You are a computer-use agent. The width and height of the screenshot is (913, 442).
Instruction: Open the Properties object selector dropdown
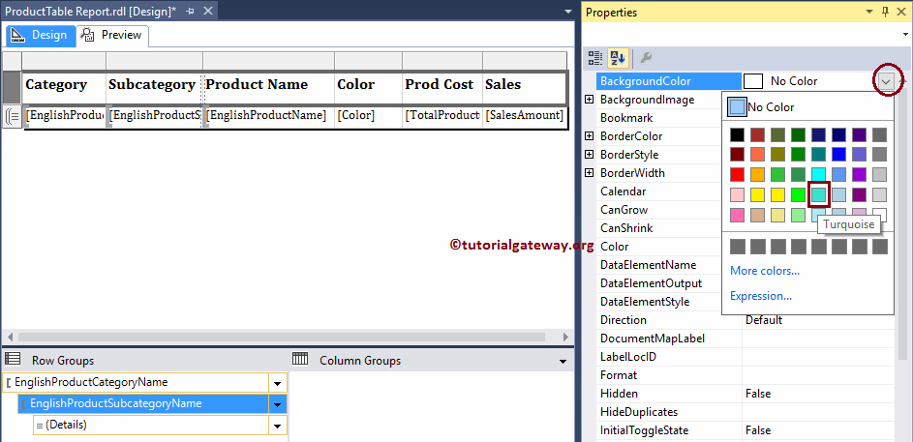click(x=903, y=35)
